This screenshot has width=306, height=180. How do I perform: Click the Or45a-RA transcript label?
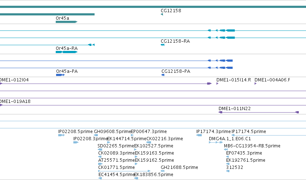click(67, 48)
